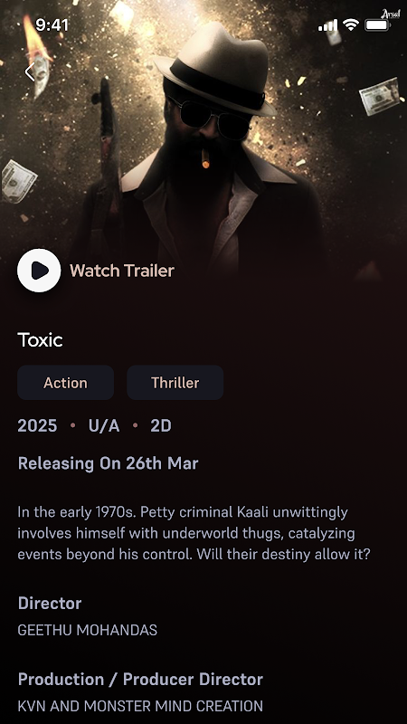Image resolution: width=407 pixels, height=724 pixels.
Task: Open the Watch Trailer link
Action: (x=122, y=271)
